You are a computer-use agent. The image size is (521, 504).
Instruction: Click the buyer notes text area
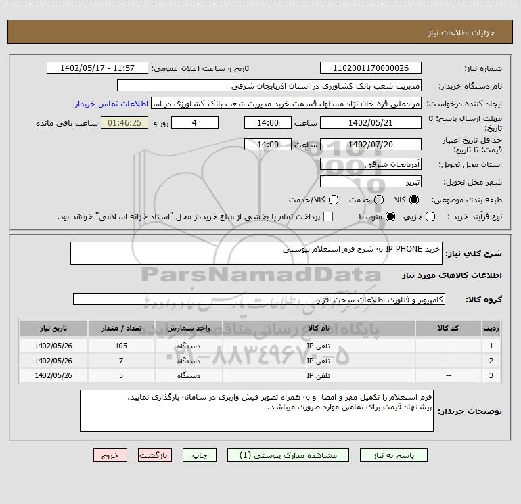coord(256,411)
